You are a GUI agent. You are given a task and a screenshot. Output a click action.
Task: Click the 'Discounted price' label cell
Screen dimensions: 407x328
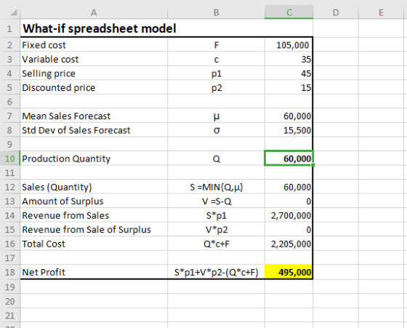point(94,87)
